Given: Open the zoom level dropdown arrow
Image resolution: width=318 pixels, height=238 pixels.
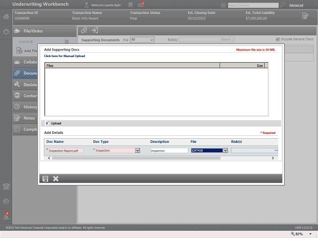Looking at the screenshot, I should [310, 234].
